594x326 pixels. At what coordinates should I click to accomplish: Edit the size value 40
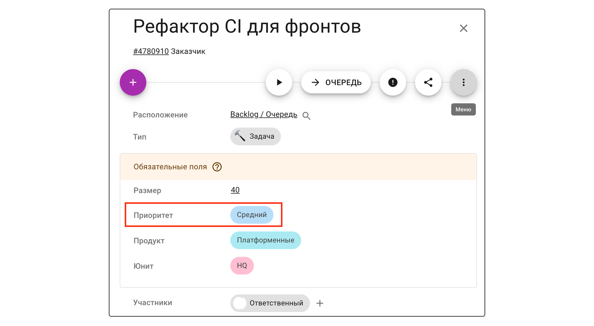tap(235, 190)
